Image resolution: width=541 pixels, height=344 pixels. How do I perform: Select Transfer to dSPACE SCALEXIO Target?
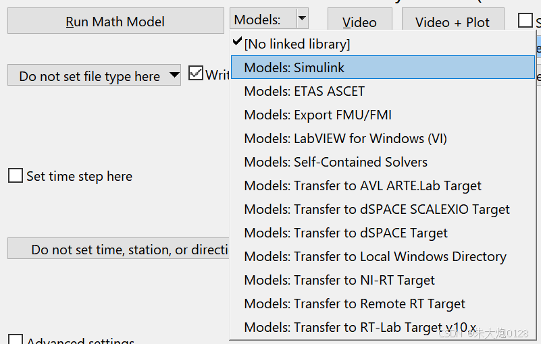tap(383, 209)
